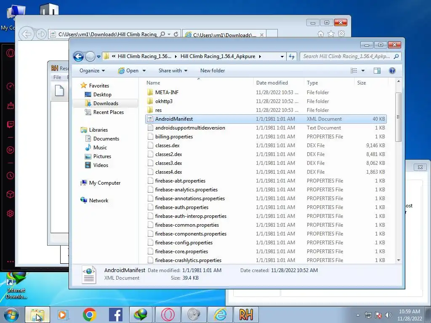The height and width of the screenshot is (323, 431).
Task: Toggle the preview pane icon
Action: click(x=377, y=71)
